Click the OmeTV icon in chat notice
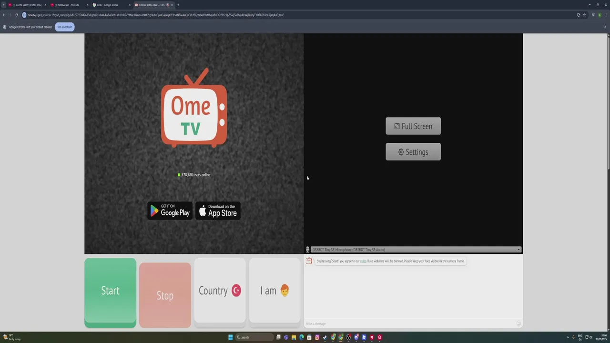This screenshot has width=610, height=343. (x=309, y=261)
